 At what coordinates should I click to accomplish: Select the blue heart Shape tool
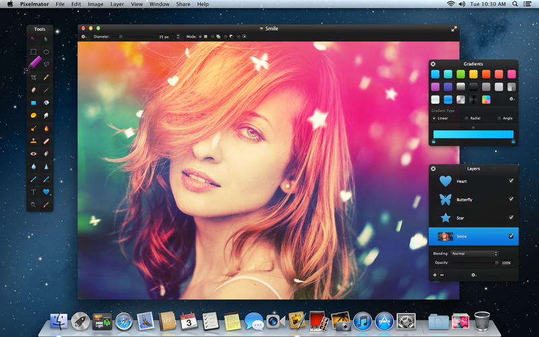(46, 192)
